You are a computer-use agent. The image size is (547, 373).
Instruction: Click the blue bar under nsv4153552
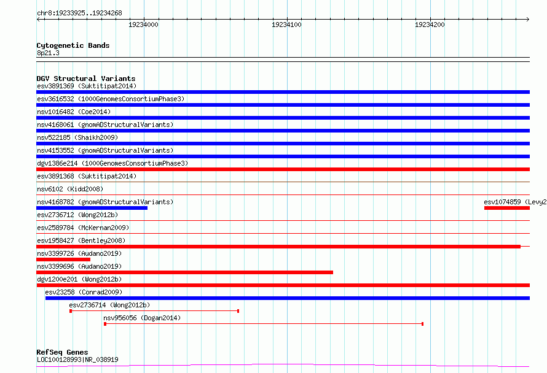[x=283, y=156]
